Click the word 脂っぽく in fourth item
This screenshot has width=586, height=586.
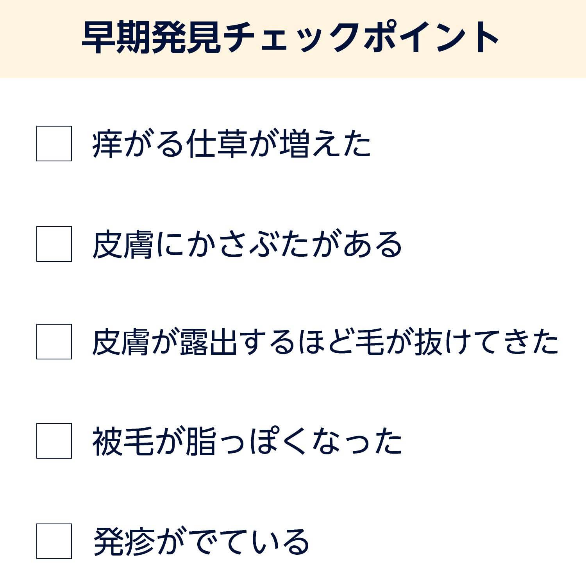(246, 441)
